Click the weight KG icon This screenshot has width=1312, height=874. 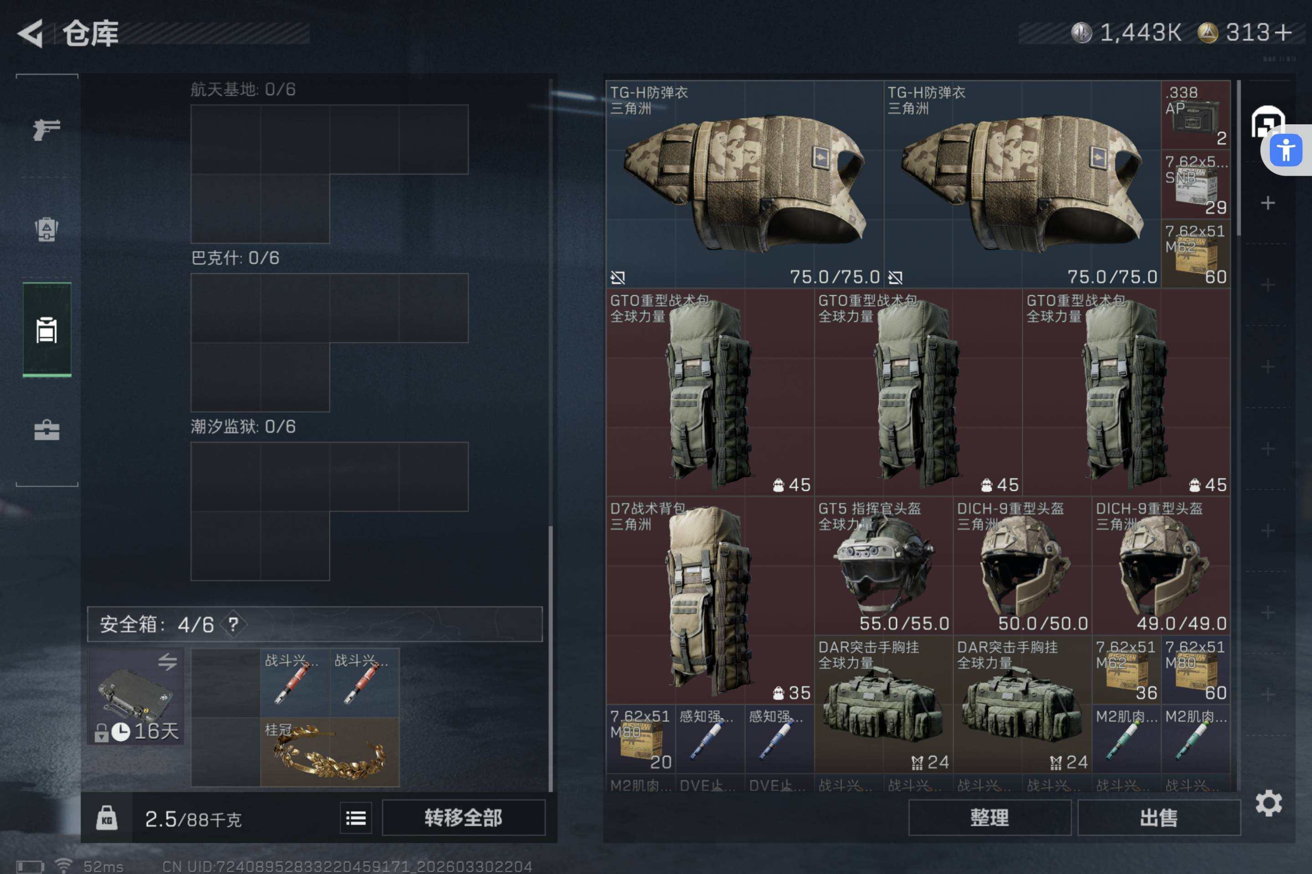click(107, 818)
